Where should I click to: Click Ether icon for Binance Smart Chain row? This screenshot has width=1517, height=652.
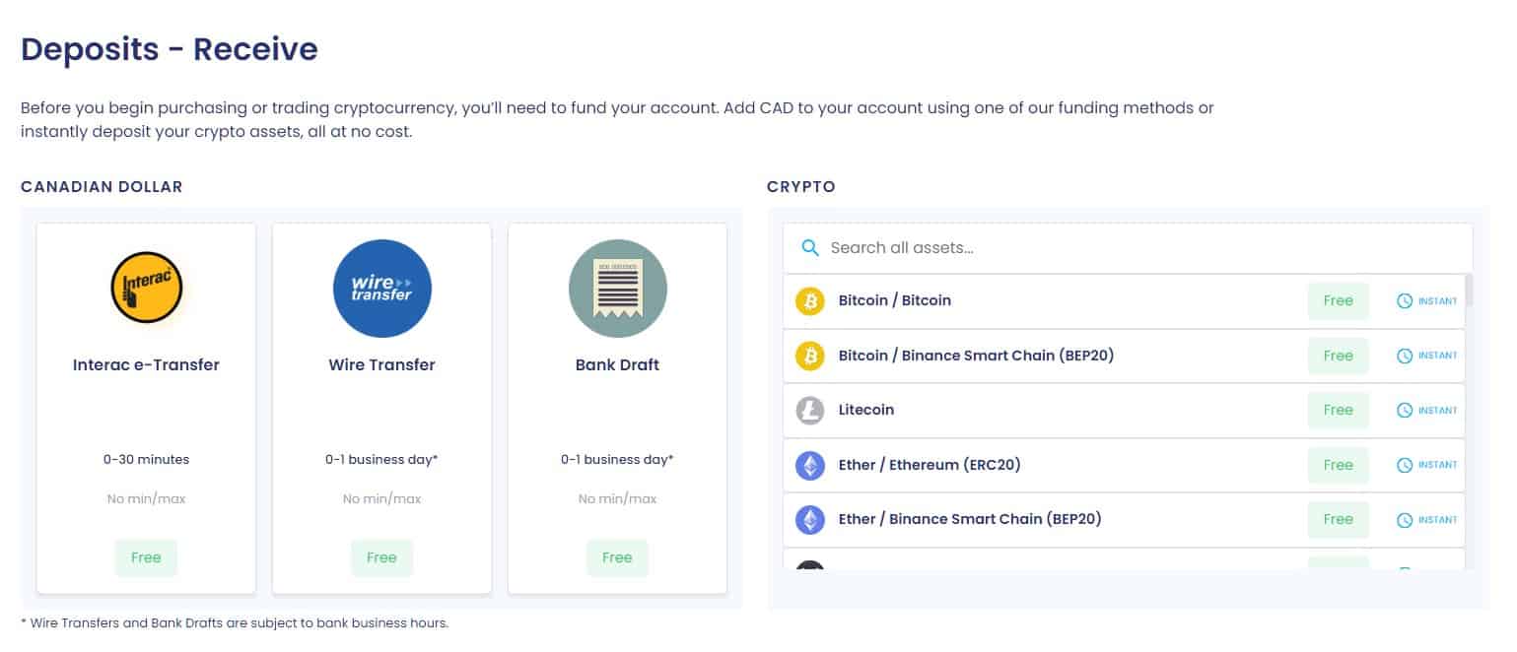(810, 519)
